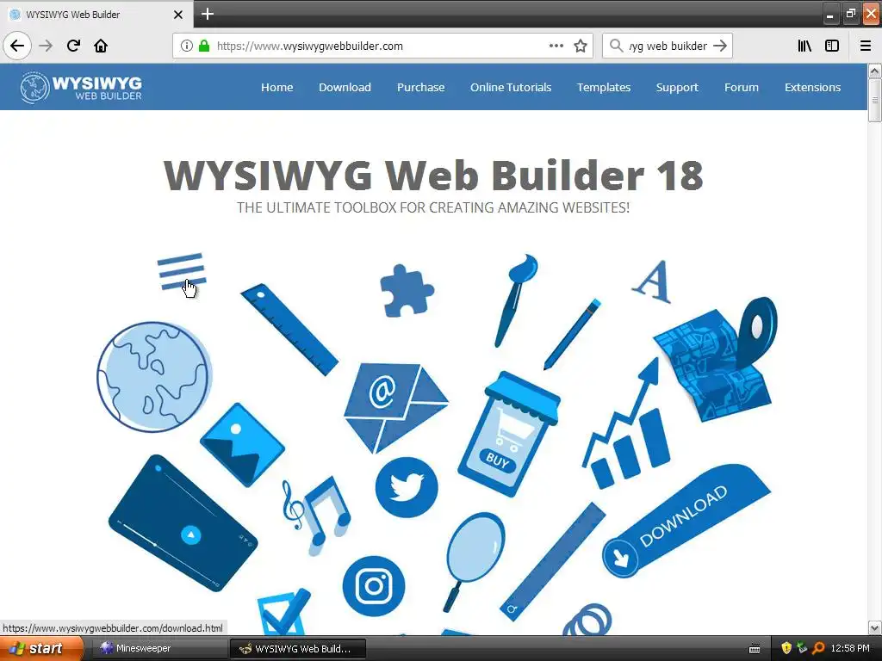The height and width of the screenshot is (661, 882).
Task: Click the Instagram icon
Action: click(x=374, y=586)
